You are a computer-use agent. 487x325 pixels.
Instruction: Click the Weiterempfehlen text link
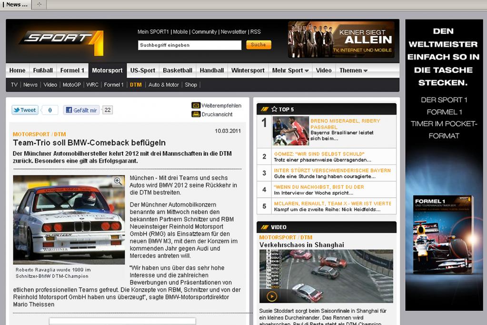(x=221, y=105)
